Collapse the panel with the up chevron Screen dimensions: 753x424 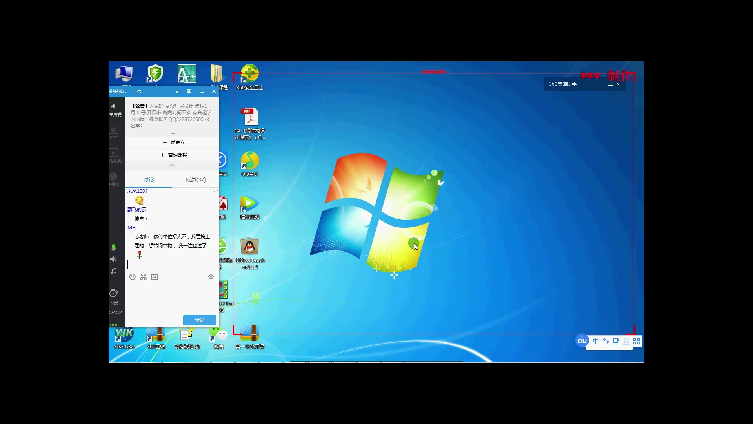[172, 166]
